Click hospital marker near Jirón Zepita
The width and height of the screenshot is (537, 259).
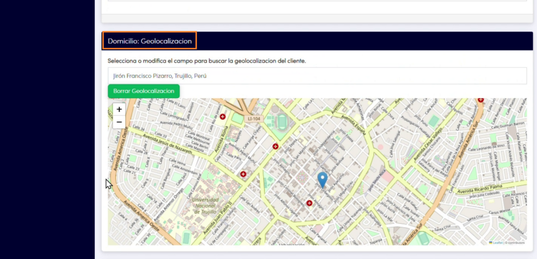(x=275, y=147)
